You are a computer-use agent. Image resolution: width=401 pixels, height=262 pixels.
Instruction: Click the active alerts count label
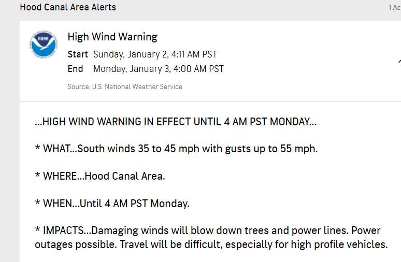pos(395,7)
